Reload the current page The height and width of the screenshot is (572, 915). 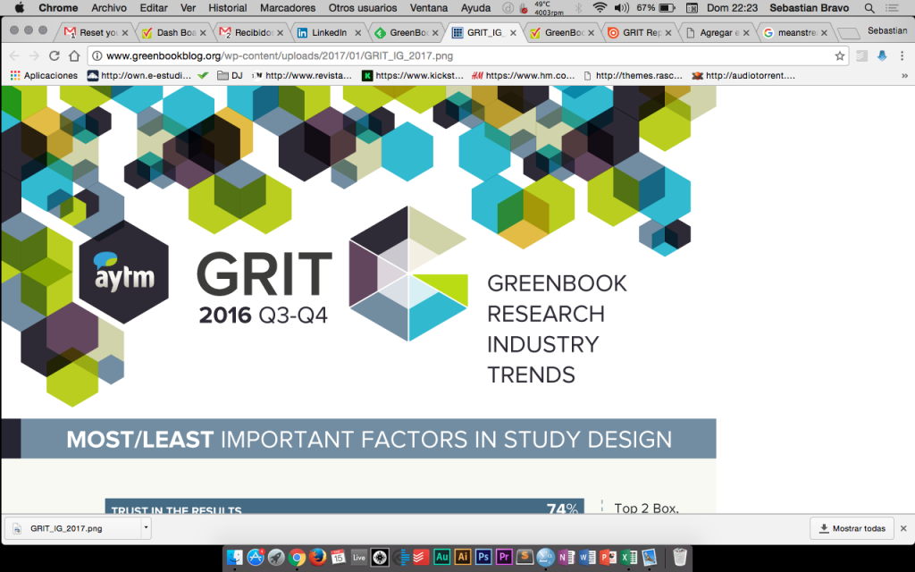pyautogui.click(x=55, y=56)
